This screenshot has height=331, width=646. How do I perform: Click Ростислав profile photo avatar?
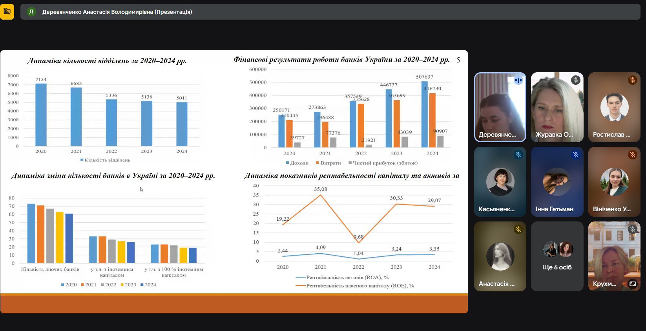614,107
